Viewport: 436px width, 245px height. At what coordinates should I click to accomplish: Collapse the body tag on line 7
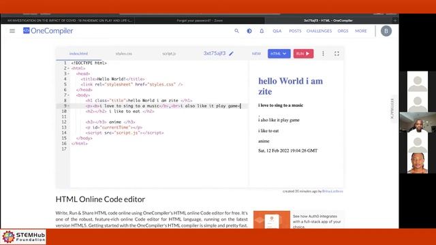pyautogui.click(x=68, y=95)
